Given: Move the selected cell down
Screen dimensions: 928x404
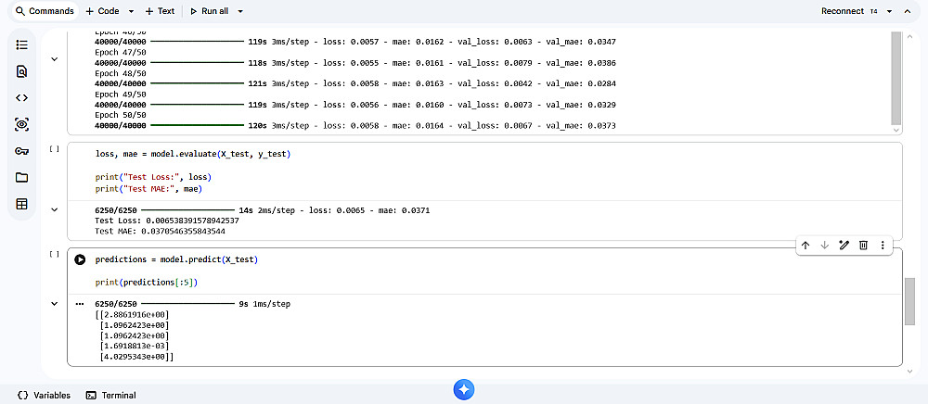Looking at the screenshot, I should tap(824, 246).
